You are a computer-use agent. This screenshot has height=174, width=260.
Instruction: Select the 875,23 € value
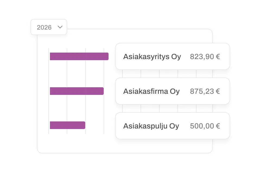pyautogui.click(x=205, y=91)
